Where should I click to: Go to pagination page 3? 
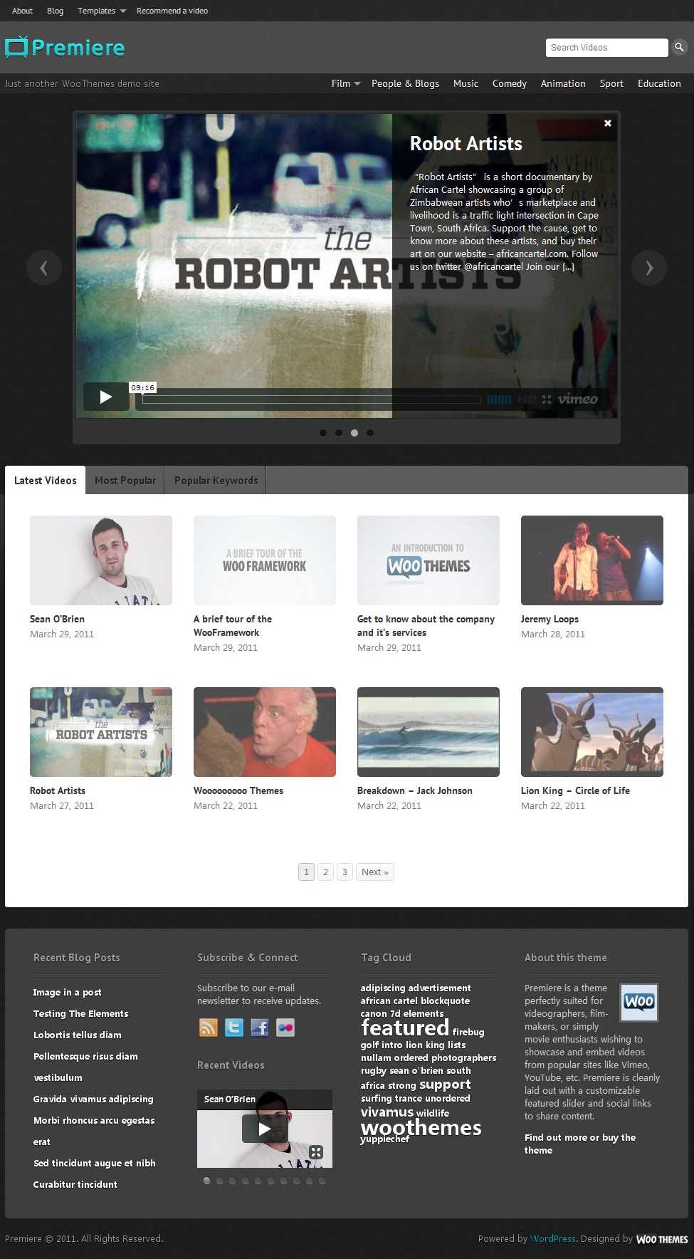[x=345, y=872]
